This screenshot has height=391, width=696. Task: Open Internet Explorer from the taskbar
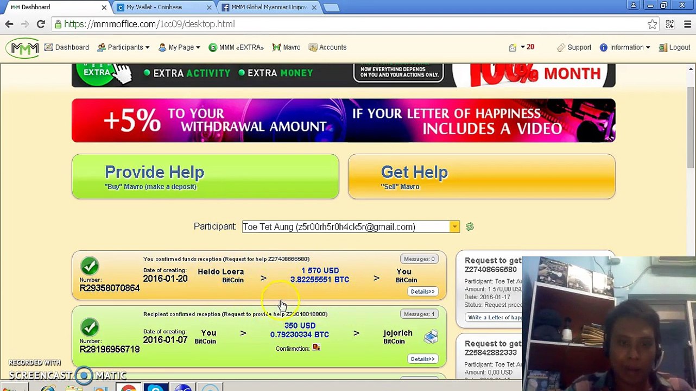point(48,388)
